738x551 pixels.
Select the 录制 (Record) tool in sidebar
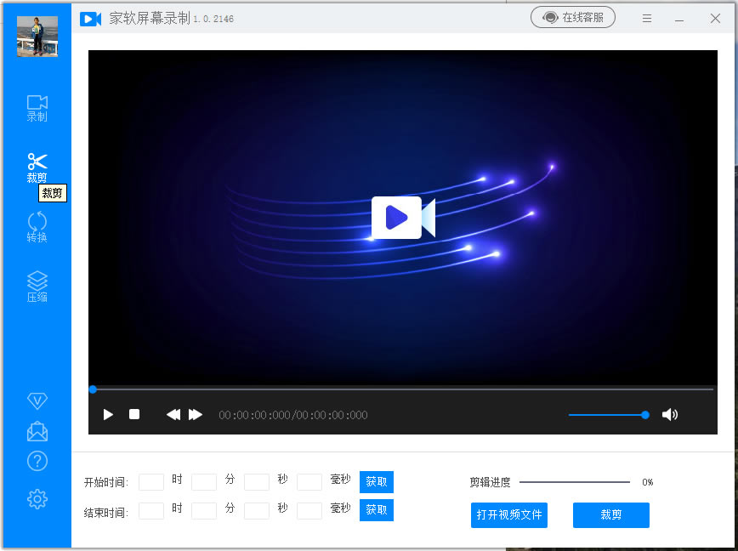37,106
